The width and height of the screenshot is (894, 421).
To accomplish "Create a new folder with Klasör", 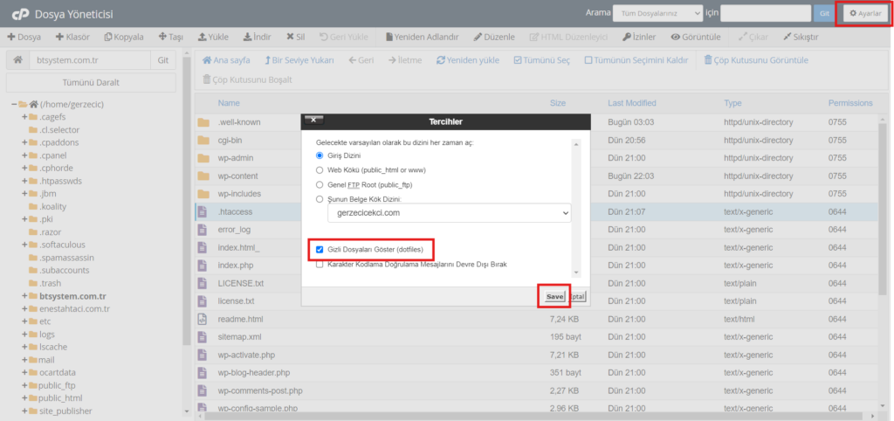I will point(72,37).
